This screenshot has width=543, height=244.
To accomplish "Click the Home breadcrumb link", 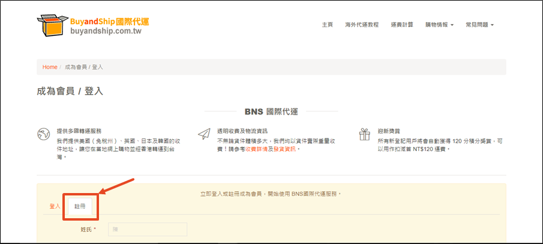I will (50, 67).
